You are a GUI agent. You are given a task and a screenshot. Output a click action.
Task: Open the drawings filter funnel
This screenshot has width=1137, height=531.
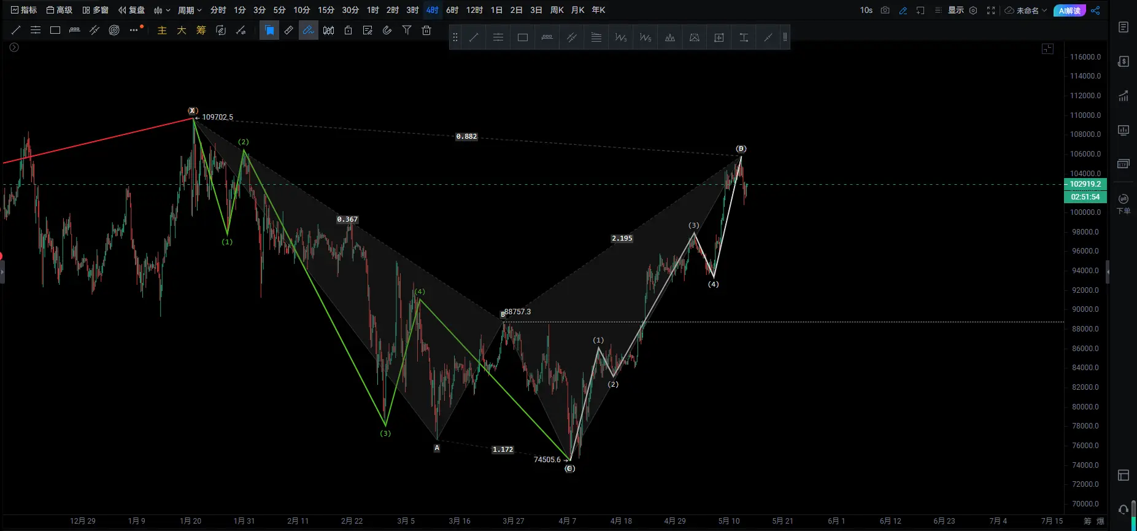(407, 30)
